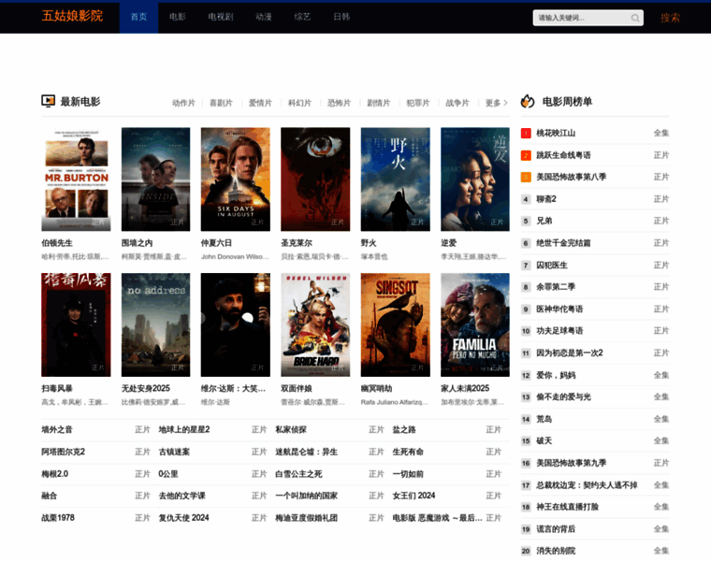Open the 野火 movie poster
Image resolution: width=711 pixels, height=561 pixels.
[x=396, y=179]
